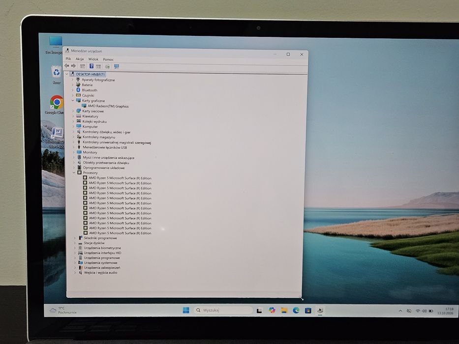Image resolution: width=459 pixels, height=344 pixels.
Task: Collapse the Karty graficzne category
Action: [x=73, y=100]
